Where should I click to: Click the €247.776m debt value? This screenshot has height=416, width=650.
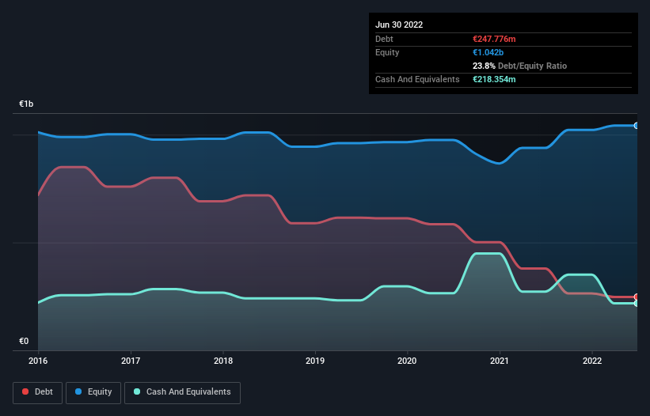[494, 39]
